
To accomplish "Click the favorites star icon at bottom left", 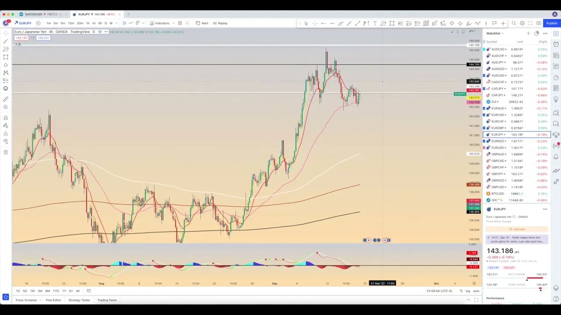I will 6,297.
